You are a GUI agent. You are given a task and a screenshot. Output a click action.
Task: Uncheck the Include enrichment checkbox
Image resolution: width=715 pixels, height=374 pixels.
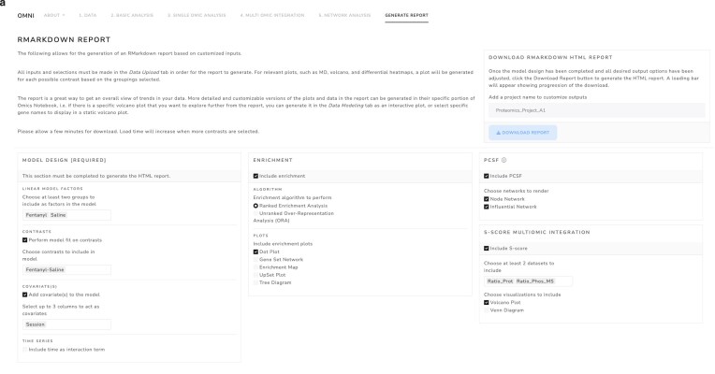pos(255,176)
